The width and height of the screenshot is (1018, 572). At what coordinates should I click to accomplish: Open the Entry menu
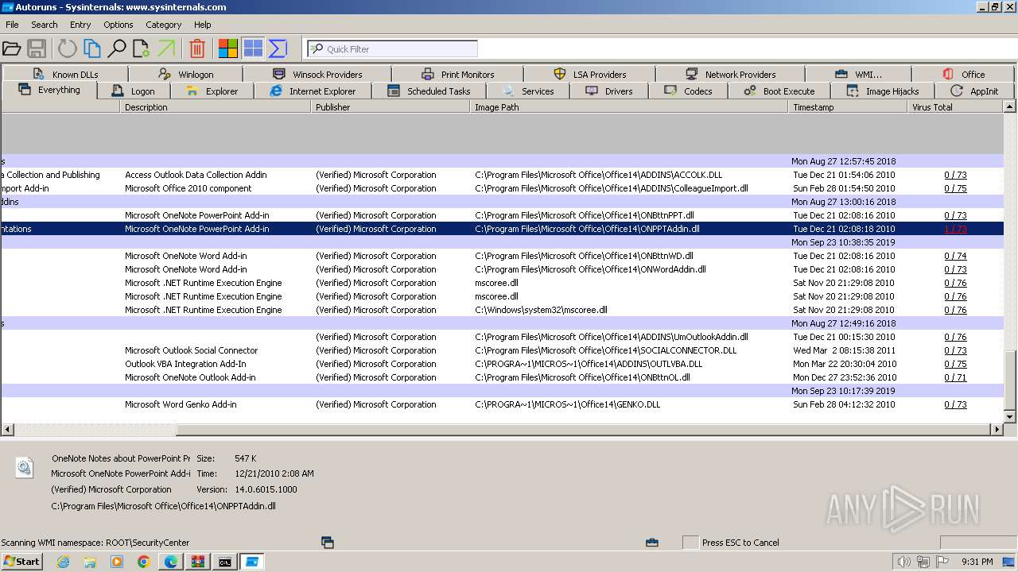pos(80,25)
